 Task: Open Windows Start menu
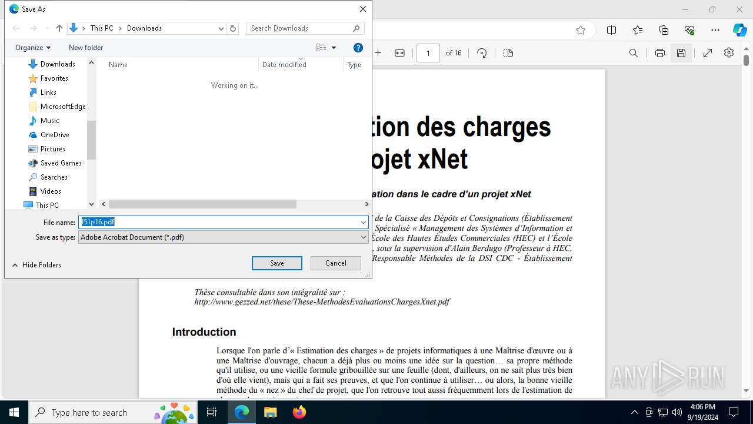(14, 412)
